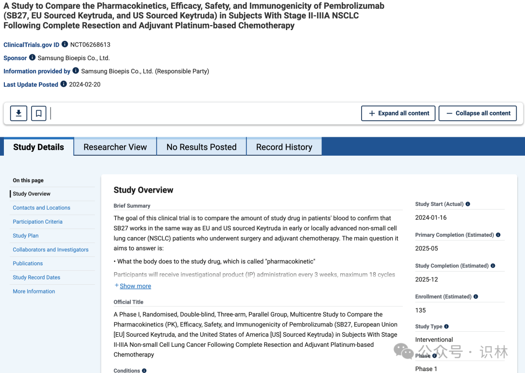Switch to the Researcher View tab
The height and width of the screenshot is (373, 525).
(x=115, y=147)
